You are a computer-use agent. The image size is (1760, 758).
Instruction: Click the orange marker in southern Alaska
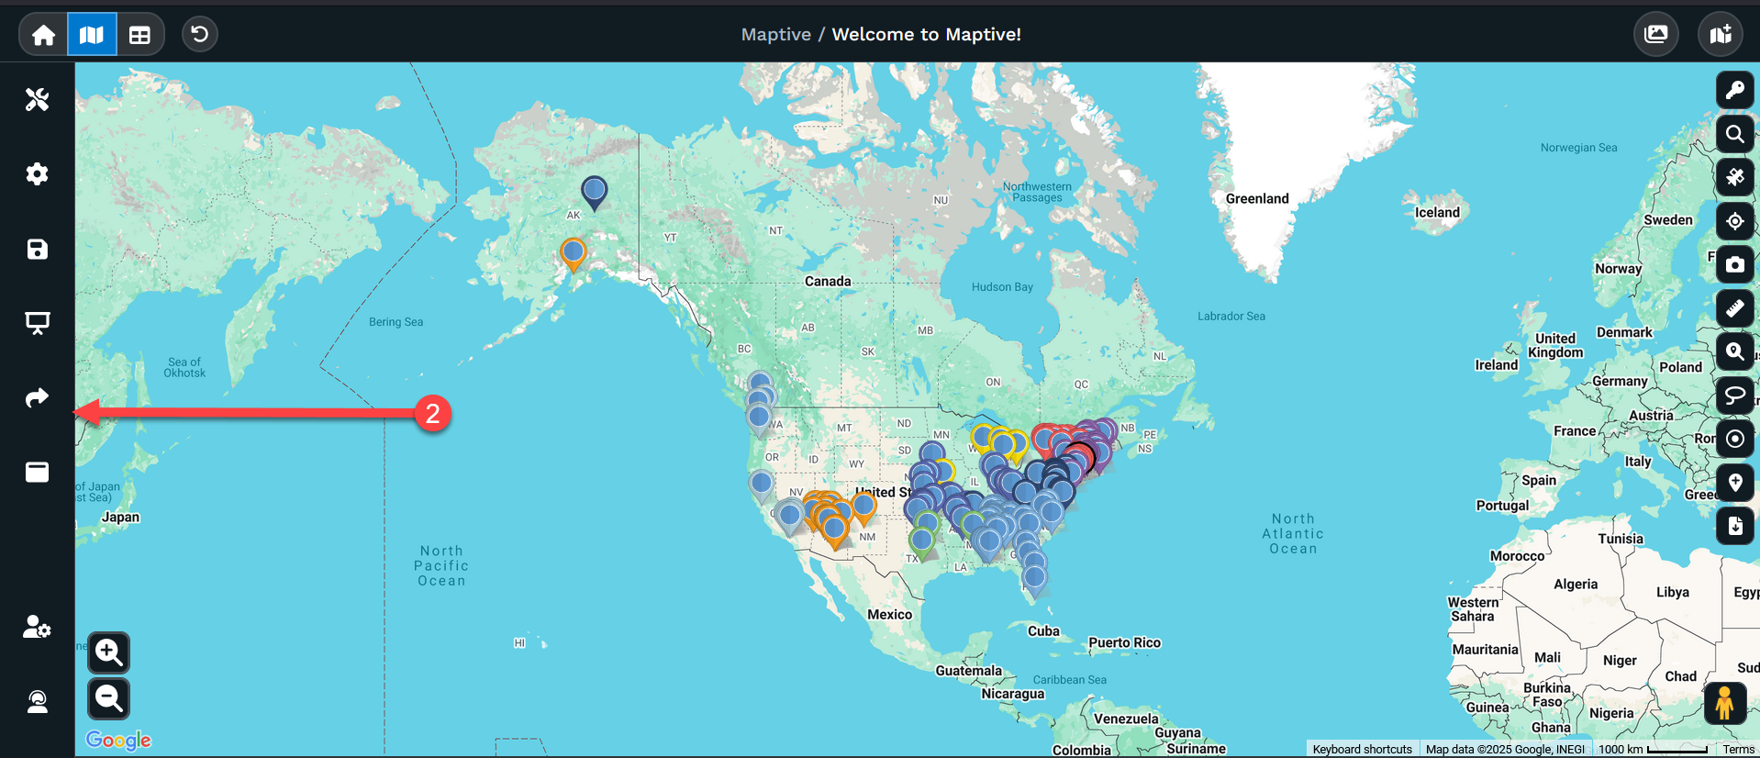[574, 254]
